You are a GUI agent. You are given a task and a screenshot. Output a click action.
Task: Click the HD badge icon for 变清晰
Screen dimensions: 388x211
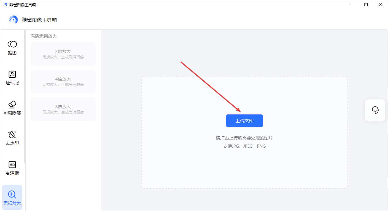(12, 164)
